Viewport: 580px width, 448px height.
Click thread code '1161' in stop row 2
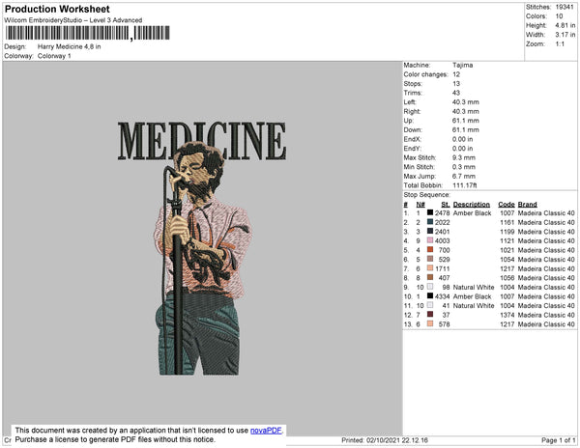tap(507, 222)
